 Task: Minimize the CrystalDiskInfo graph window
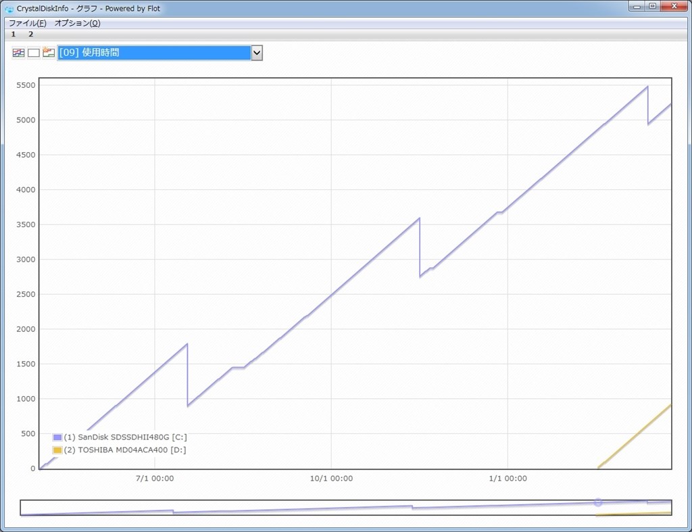637,6
